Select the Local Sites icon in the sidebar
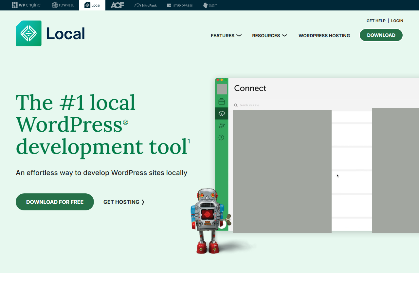This screenshot has width=419, height=294. 222,102
